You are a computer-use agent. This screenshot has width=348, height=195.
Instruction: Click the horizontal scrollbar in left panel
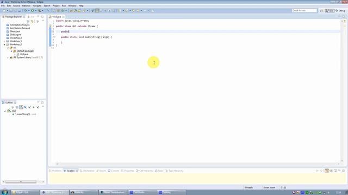click(x=21, y=182)
